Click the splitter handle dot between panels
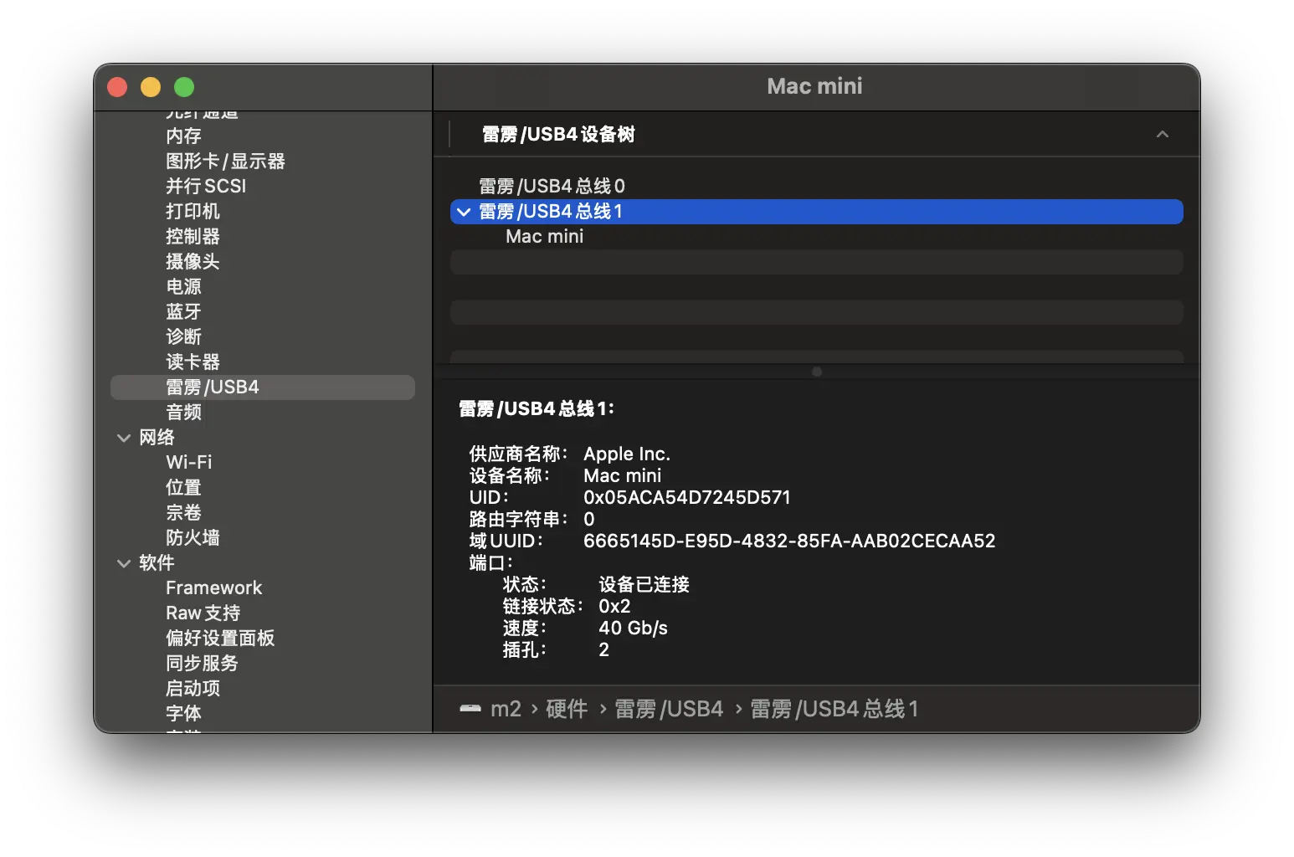Image resolution: width=1294 pixels, height=857 pixels. point(816,372)
